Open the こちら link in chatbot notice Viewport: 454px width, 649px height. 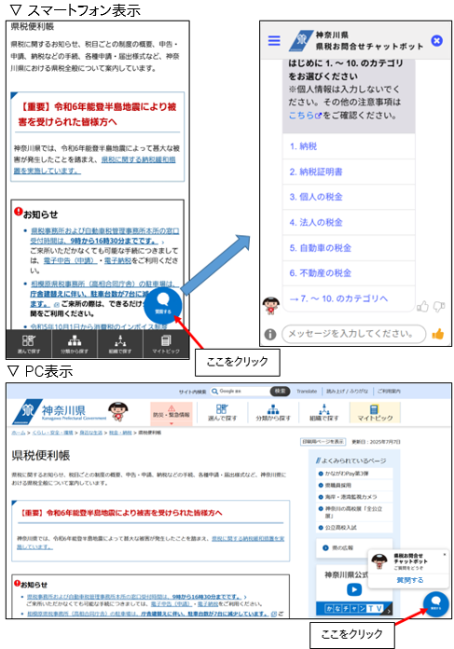tap(305, 116)
